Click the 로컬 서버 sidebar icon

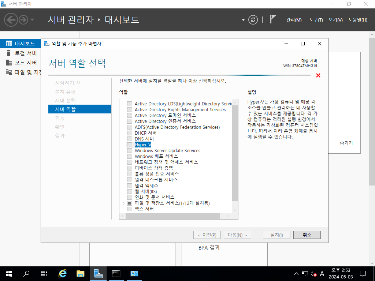pos(9,53)
